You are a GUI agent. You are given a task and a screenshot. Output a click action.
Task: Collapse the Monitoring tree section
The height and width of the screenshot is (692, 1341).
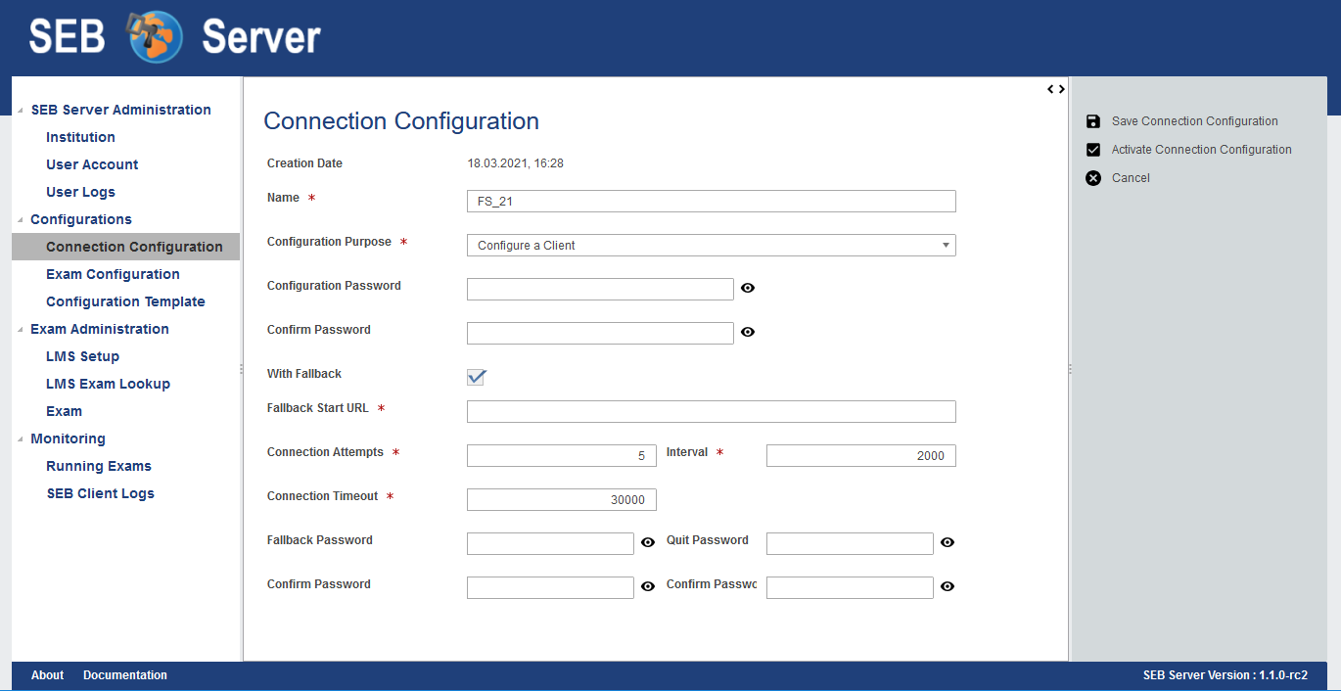(x=22, y=439)
